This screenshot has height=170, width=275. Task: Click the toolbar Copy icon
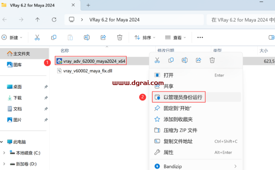coord(54,37)
